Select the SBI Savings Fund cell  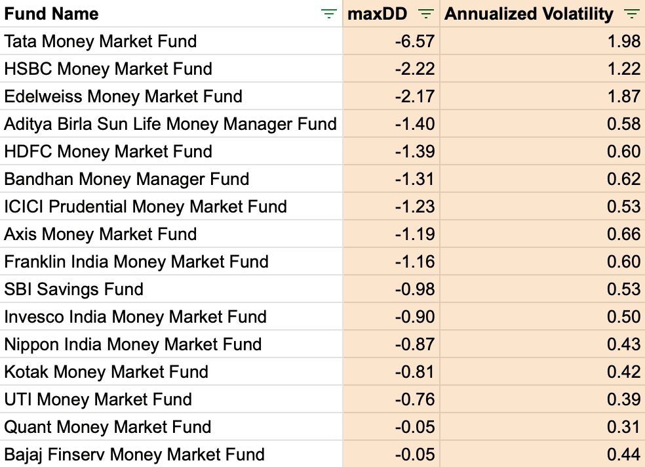point(73,289)
